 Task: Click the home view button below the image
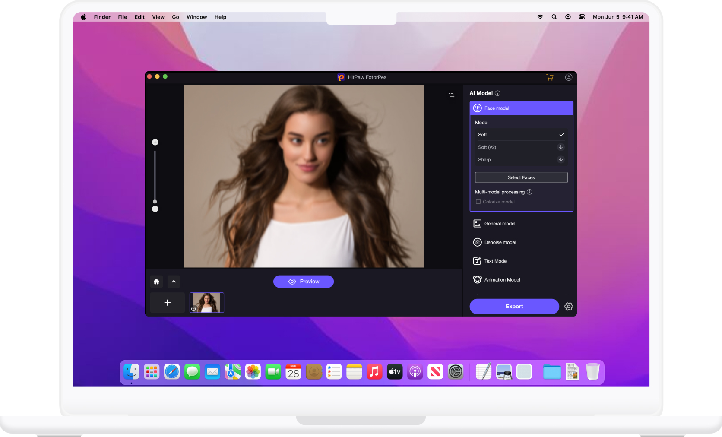(156, 281)
